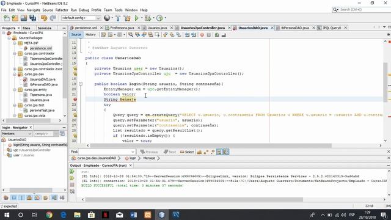
Task: Open the Run Project dropdown arrow
Action: pyautogui.click(x=142, y=18)
